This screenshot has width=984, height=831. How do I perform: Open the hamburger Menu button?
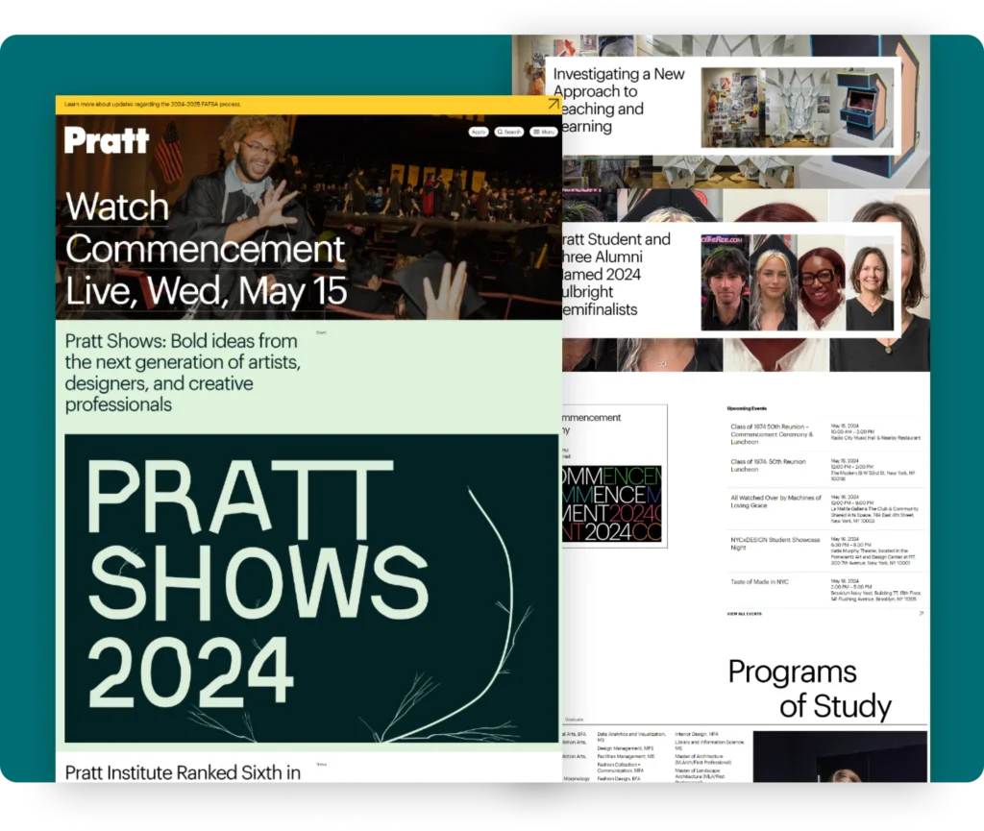(x=543, y=132)
